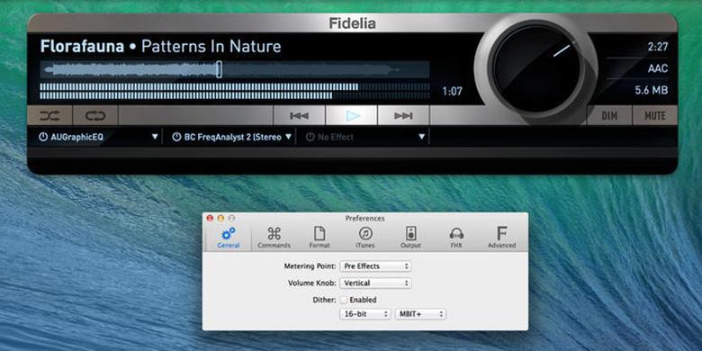702x351 pixels.
Task: Adjust the large volume knob
Action: [535, 68]
